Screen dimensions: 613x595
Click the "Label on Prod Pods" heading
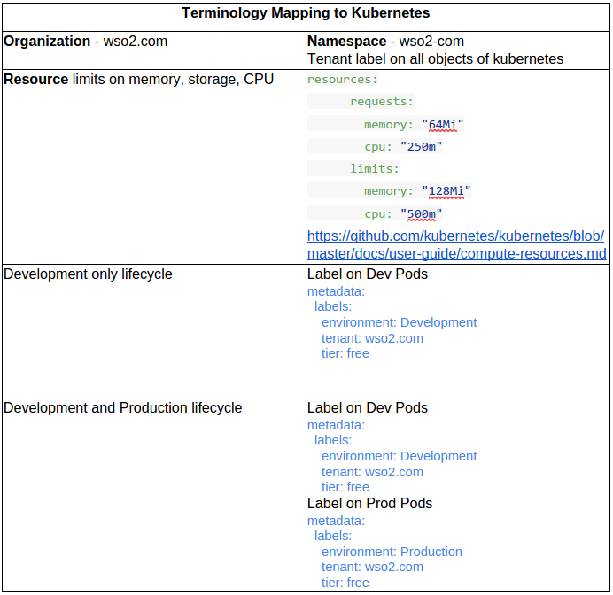(369, 504)
